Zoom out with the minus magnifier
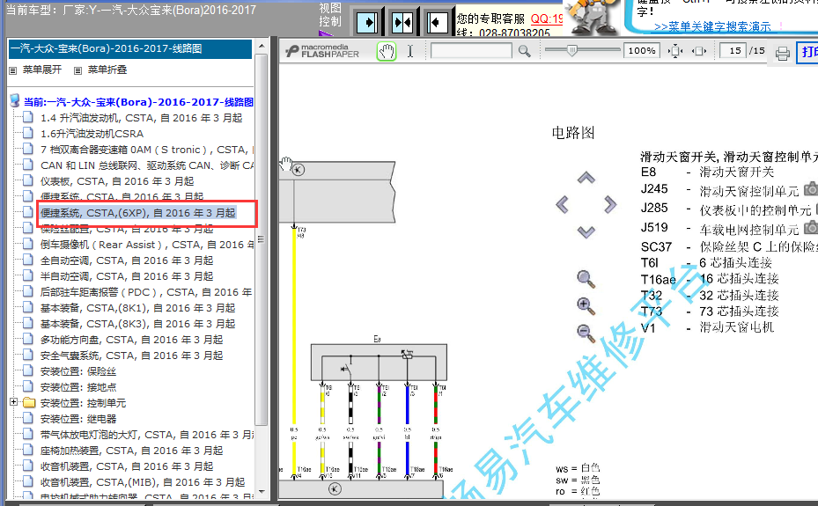The height and width of the screenshot is (506, 818). tap(586, 334)
